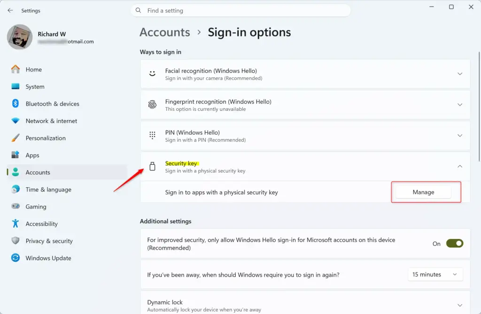Click 'Security key' title text
The width and height of the screenshot is (481, 314).
click(x=181, y=163)
